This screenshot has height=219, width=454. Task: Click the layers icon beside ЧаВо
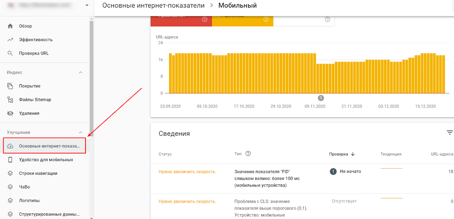(x=10, y=187)
